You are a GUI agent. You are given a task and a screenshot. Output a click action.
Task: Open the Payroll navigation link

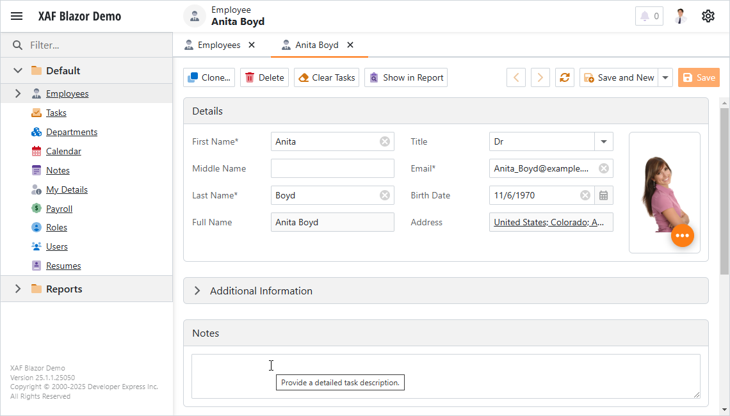59,209
